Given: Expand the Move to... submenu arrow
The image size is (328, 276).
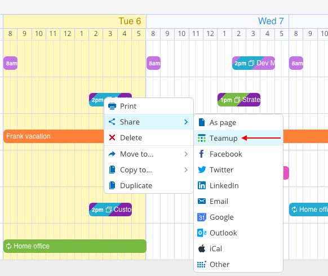Looking at the screenshot, I should pyautogui.click(x=186, y=154).
